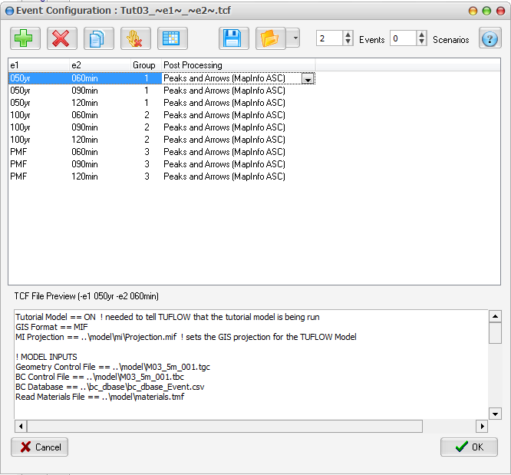Save configuration with the floppy disk icon
511x475 pixels.
click(234, 38)
